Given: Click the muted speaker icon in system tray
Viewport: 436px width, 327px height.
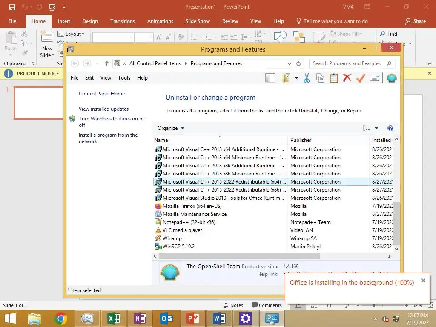Looking at the screenshot, I should [x=385, y=319].
